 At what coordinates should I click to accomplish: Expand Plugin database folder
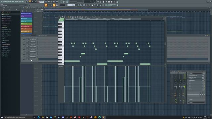click(7, 16)
